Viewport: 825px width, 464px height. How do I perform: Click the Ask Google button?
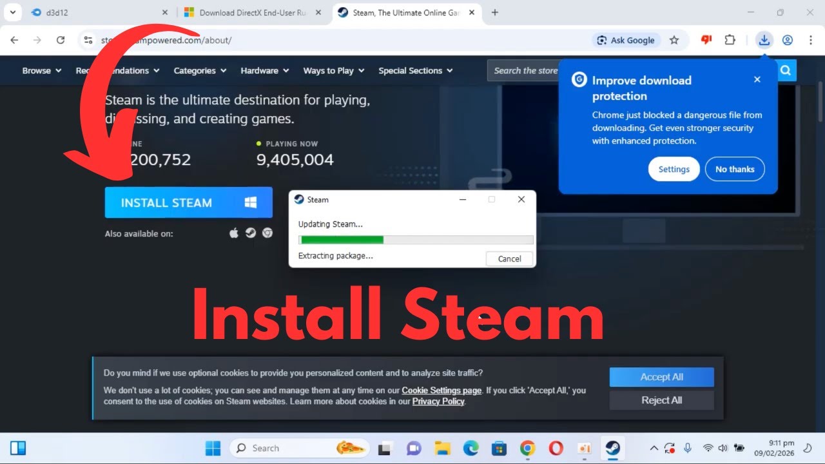pos(626,40)
